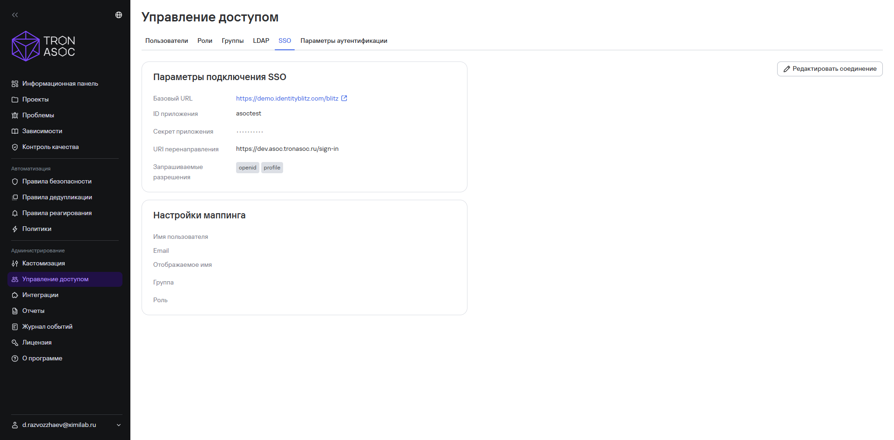Click the d.razvozzhaev@ximilab.ru account name
Image resolution: width=894 pixels, height=440 pixels.
pos(59,425)
